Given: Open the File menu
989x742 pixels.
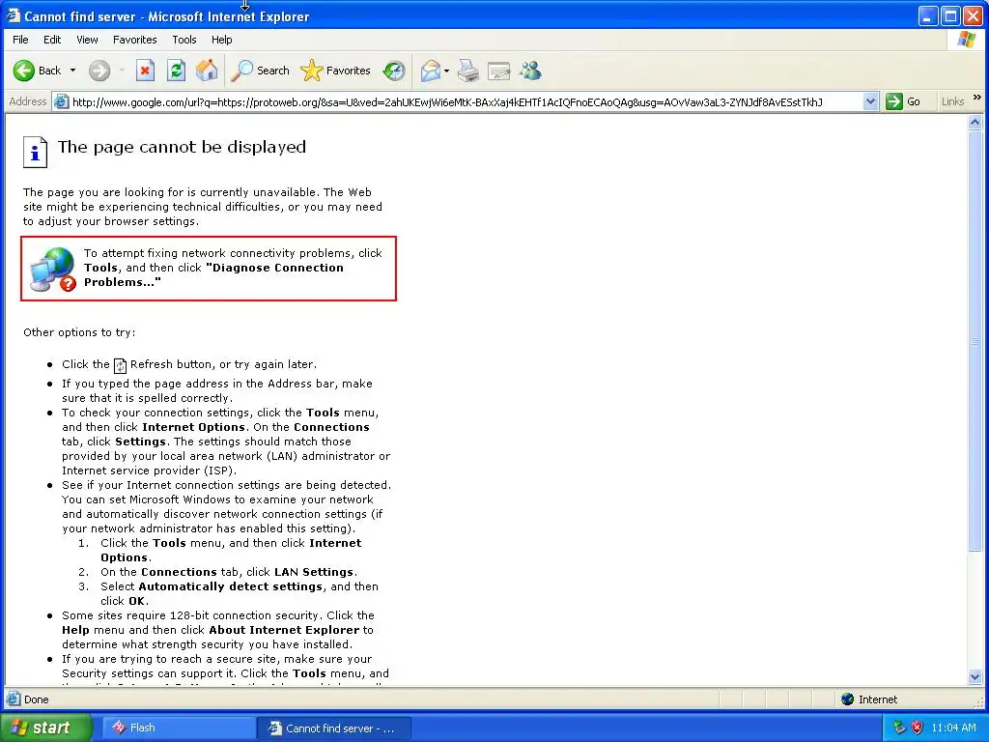Looking at the screenshot, I should click(x=20, y=40).
